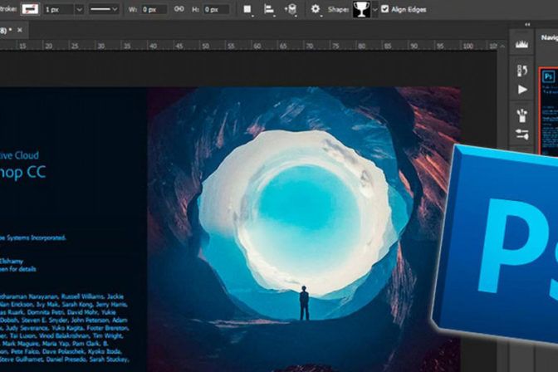Screen dimensions: 558x372
Task: Click the path operations icon
Action: point(247,9)
